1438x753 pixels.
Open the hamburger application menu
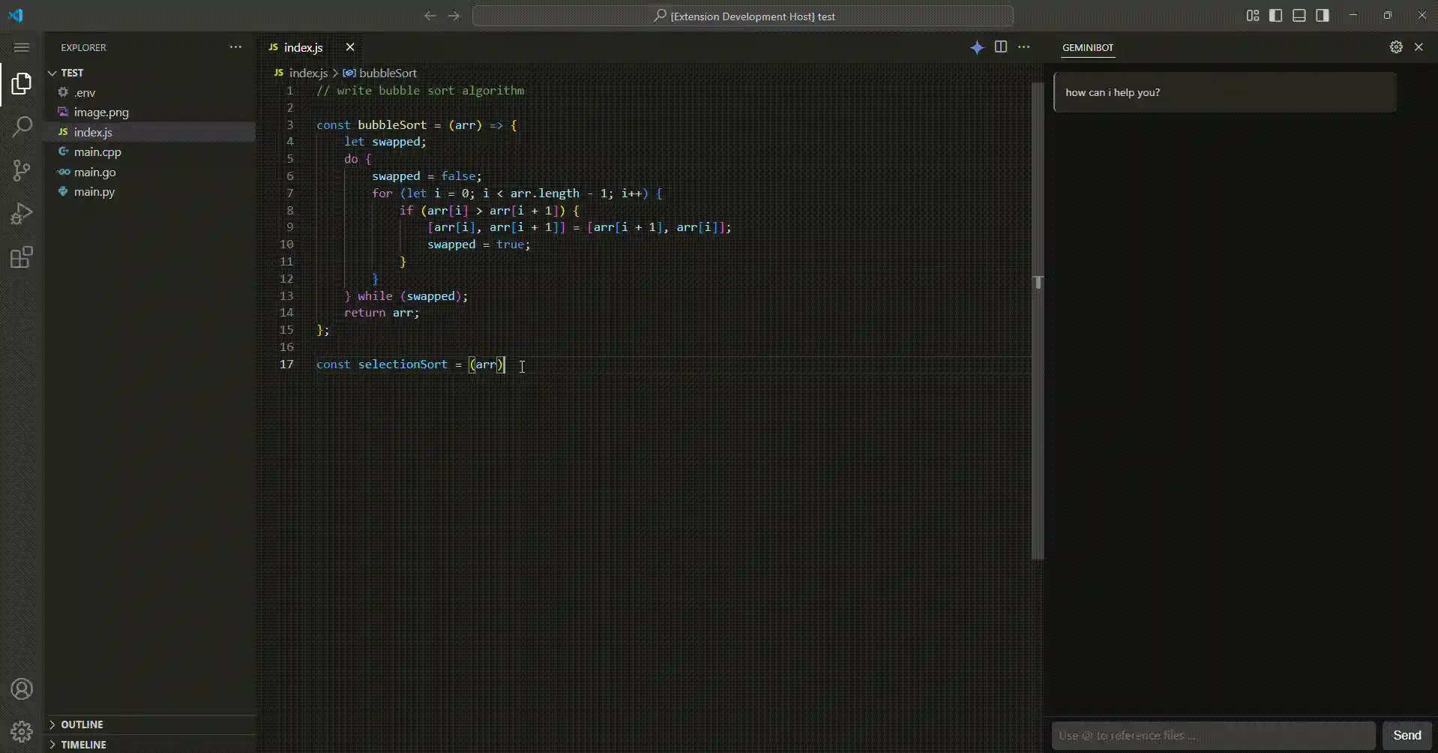(22, 47)
